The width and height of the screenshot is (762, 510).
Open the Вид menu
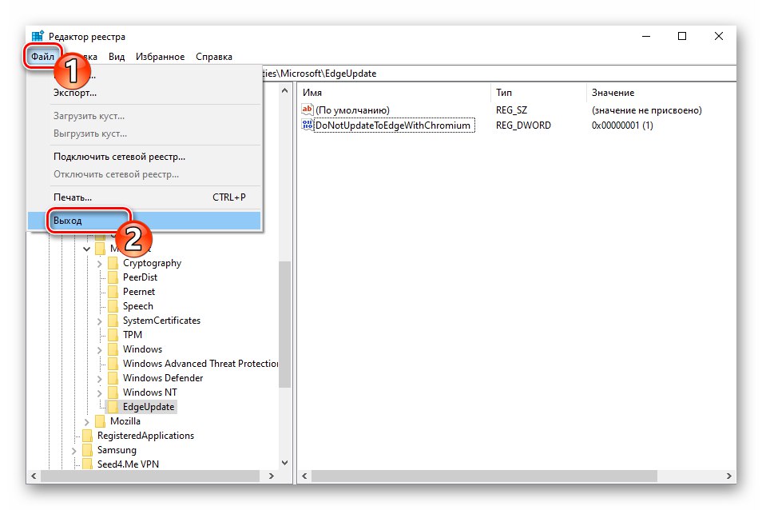point(116,57)
